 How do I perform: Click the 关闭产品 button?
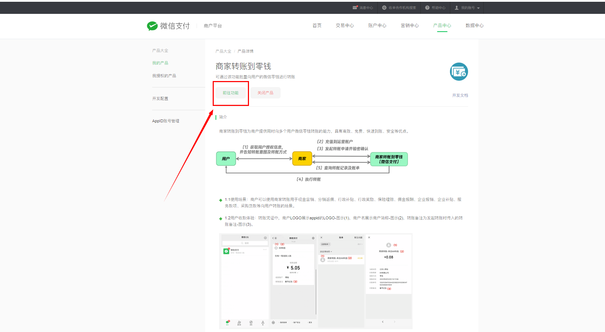point(265,93)
